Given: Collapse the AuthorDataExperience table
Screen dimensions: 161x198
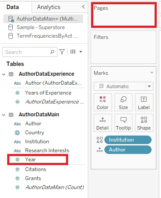Looking at the screenshot, I should pos(4,74).
